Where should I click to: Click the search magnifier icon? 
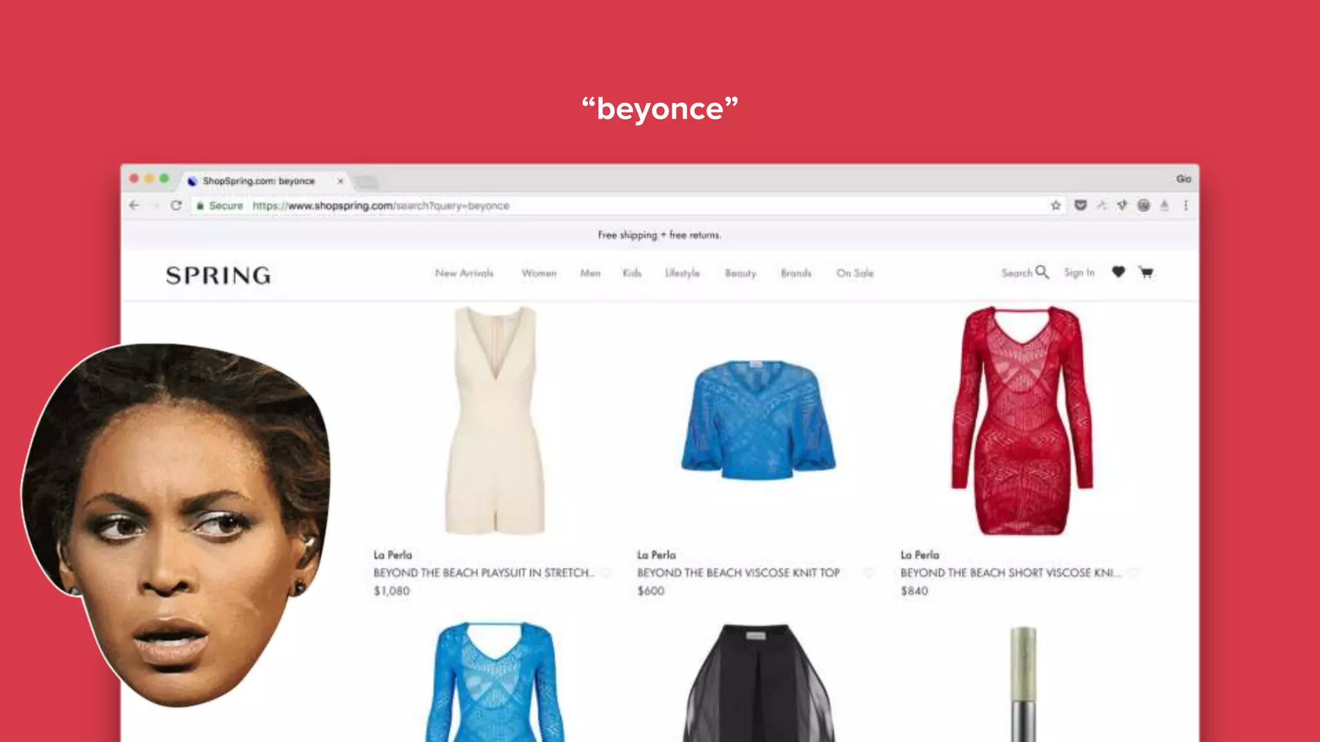(x=1042, y=272)
